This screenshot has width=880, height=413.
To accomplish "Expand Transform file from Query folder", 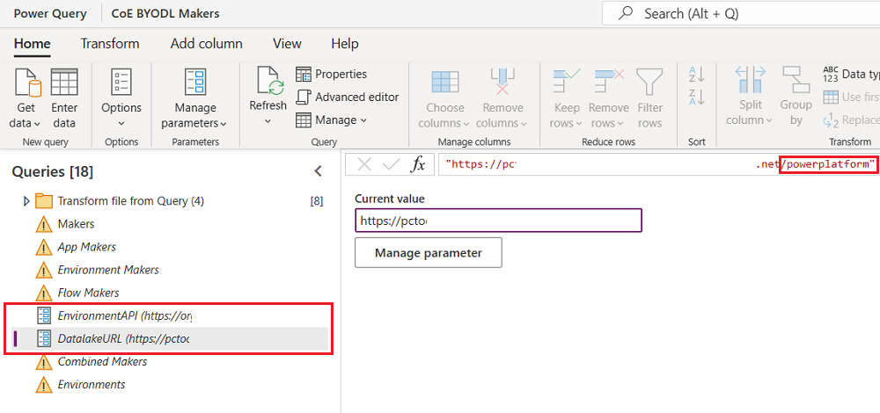I will [26, 200].
